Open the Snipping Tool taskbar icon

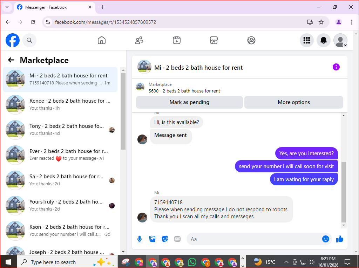[126, 262]
